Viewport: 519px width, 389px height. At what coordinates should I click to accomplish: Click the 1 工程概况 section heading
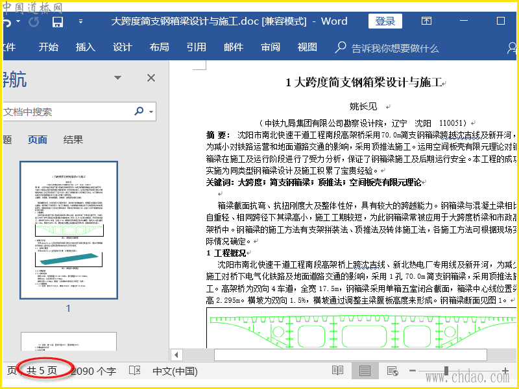(x=226, y=253)
